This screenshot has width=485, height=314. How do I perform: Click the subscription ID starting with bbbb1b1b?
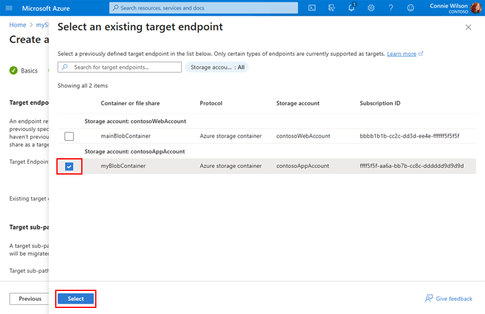(x=410, y=136)
